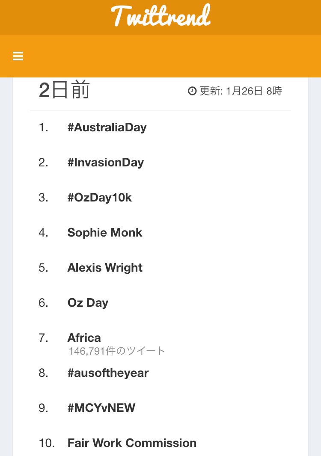
Task: Click rank number 1 beside #AustraliaDay
Action: coord(44,127)
